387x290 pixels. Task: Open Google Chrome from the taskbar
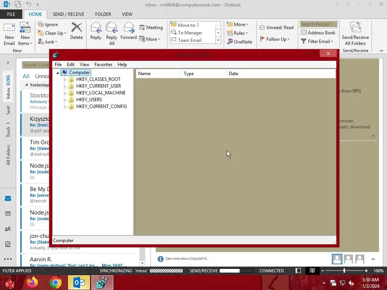55,282
